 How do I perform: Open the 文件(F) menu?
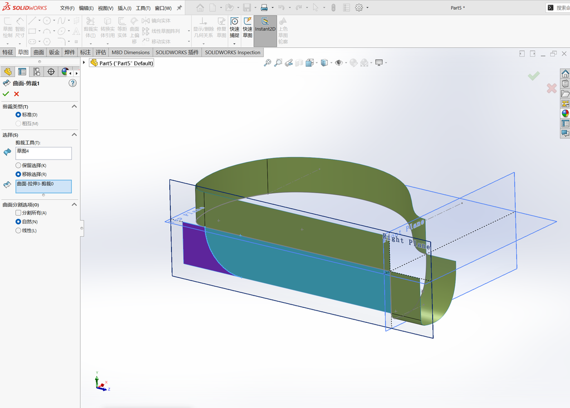click(67, 8)
